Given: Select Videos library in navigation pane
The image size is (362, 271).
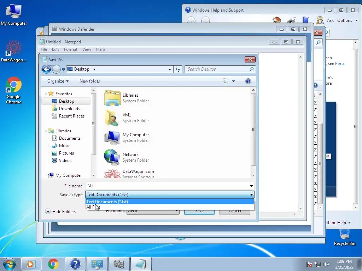Looking at the screenshot, I should (65, 161).
